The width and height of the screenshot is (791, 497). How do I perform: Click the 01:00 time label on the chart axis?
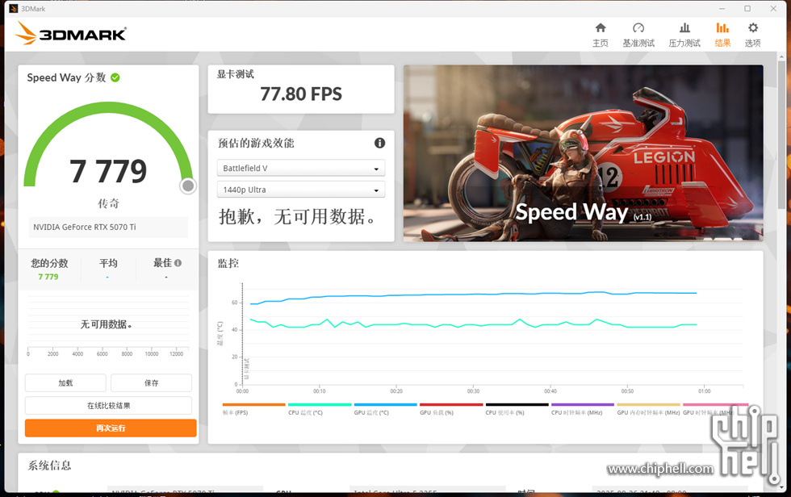(704, 391)
